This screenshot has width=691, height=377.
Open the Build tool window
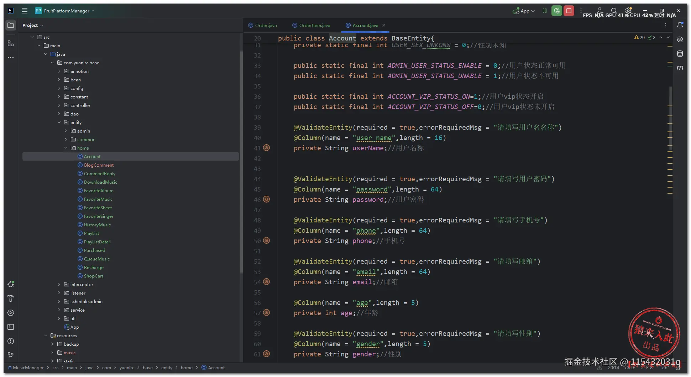tap(11, 298)
